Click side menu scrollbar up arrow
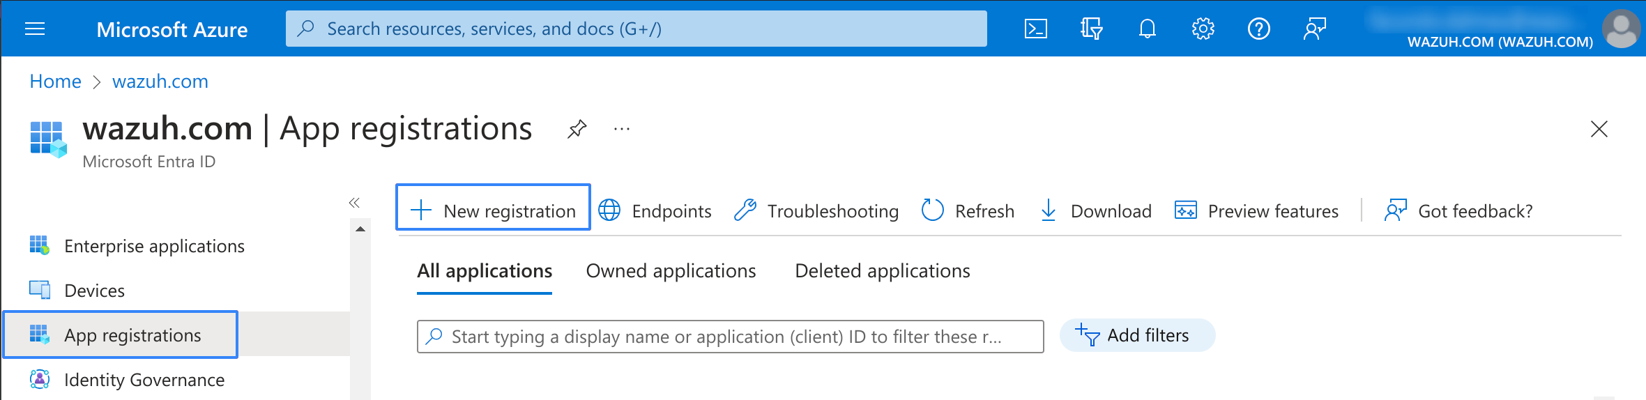1646x400 pixels. click(x=360, y=229)
